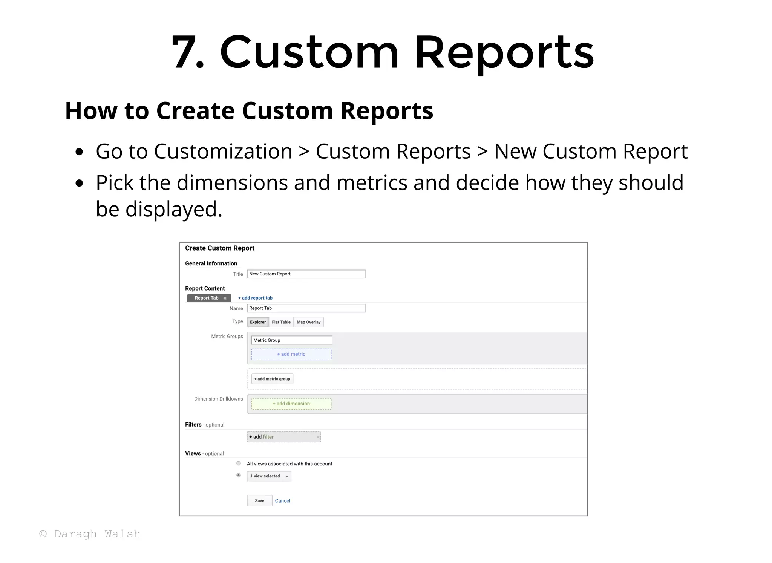Expand the '1 view selected' dropdown
Viewport: 772px width, 563px height.
pos(269,476)
